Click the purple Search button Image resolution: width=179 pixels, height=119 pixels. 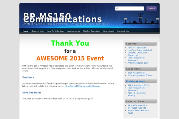(x=151, y=8)
